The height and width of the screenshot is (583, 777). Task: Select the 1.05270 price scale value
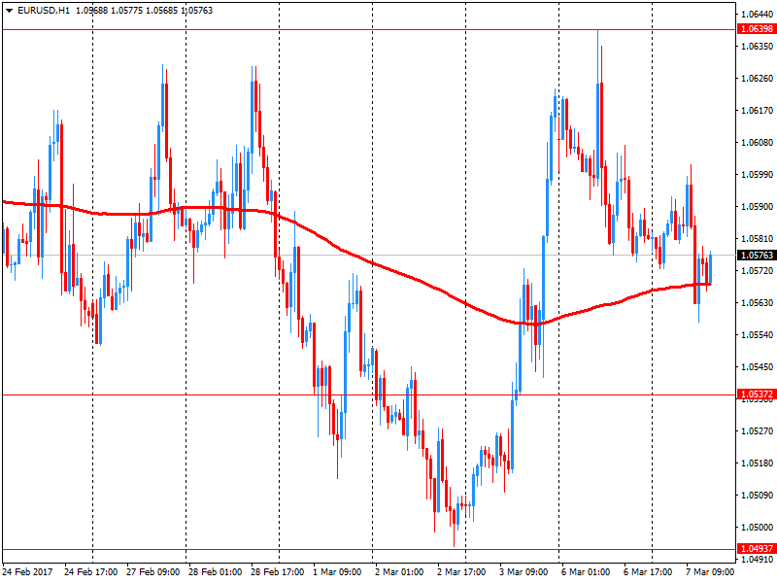757,430
